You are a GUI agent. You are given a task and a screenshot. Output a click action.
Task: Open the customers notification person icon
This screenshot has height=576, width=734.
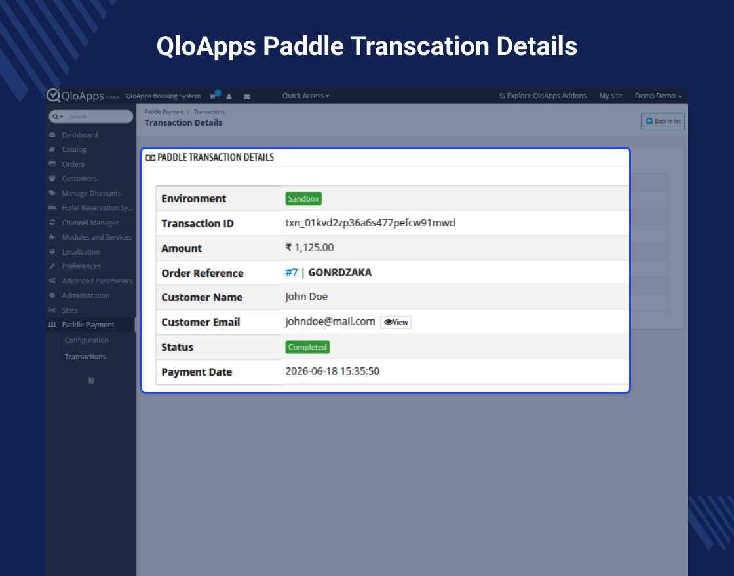click(x=229, y=96)
